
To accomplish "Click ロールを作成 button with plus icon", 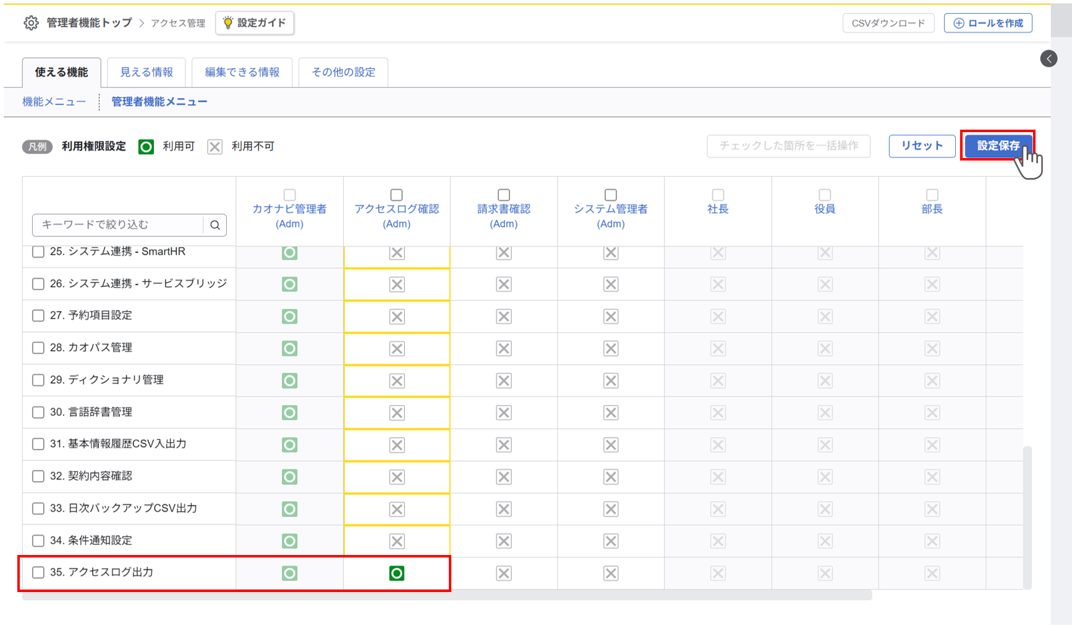I will (987, 23).
